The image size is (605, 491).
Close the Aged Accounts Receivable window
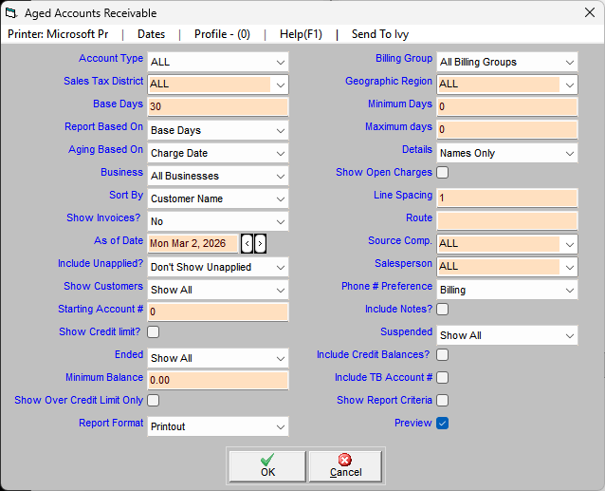point(581,13)
